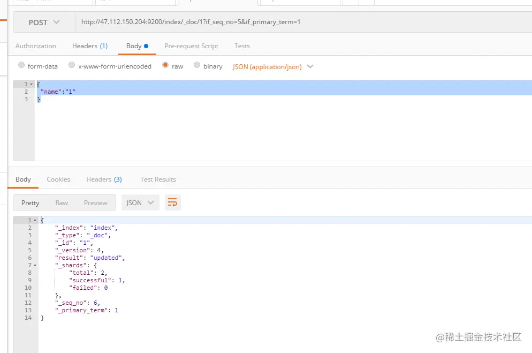Select the binary radio button

click(197, 65)
